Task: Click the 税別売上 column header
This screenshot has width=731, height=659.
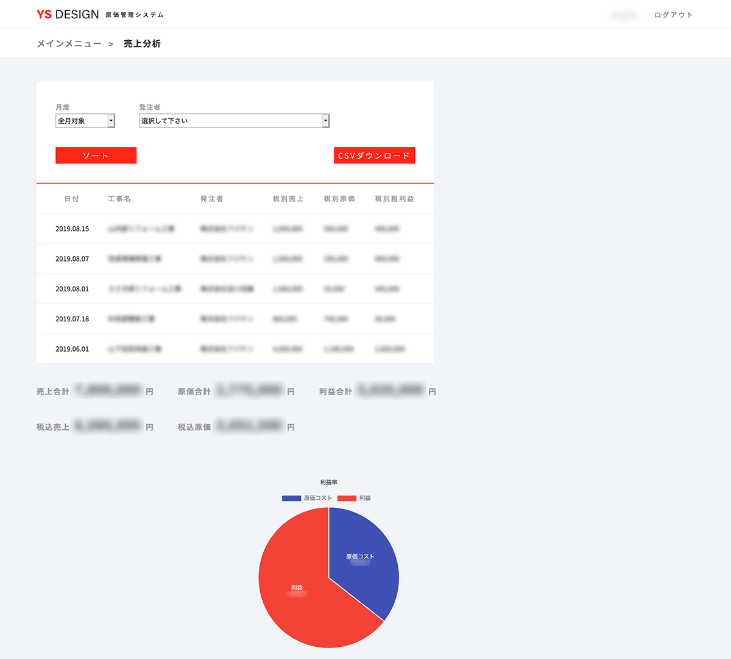Action: point(288,199)
